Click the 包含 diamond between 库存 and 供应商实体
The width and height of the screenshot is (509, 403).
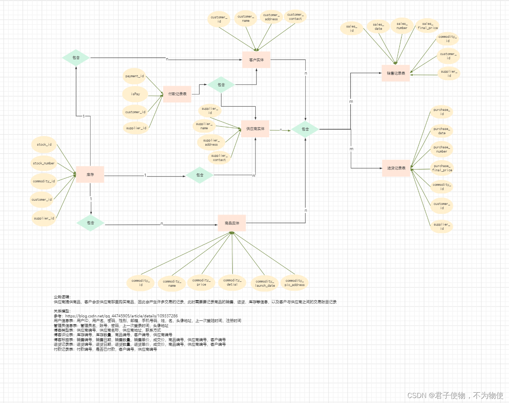coord(200,175)
